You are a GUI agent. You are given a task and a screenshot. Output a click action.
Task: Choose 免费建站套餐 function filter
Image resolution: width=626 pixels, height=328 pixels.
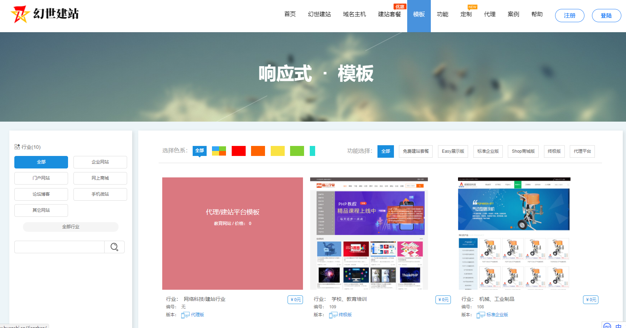tap(415, 151)
